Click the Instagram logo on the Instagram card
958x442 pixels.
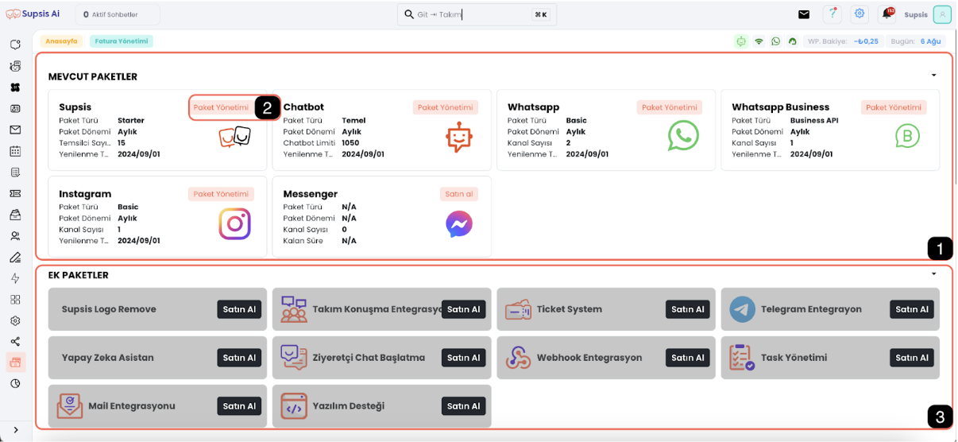[235, 224]
